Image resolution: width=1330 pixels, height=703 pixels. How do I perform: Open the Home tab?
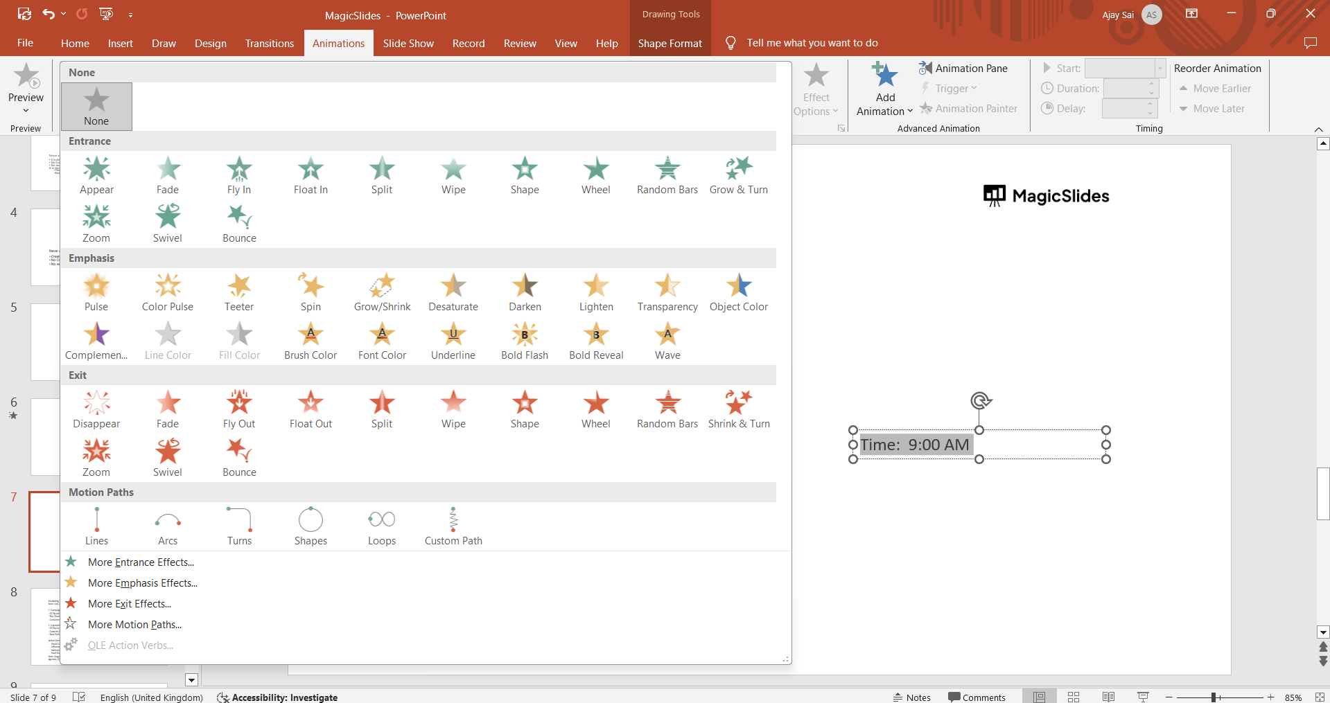[75, 43]
